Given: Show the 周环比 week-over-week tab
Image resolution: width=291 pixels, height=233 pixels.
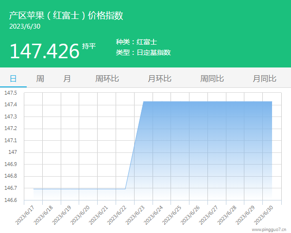Looking at the screenshot, I should pyautogui.click(x=107, y=79).
